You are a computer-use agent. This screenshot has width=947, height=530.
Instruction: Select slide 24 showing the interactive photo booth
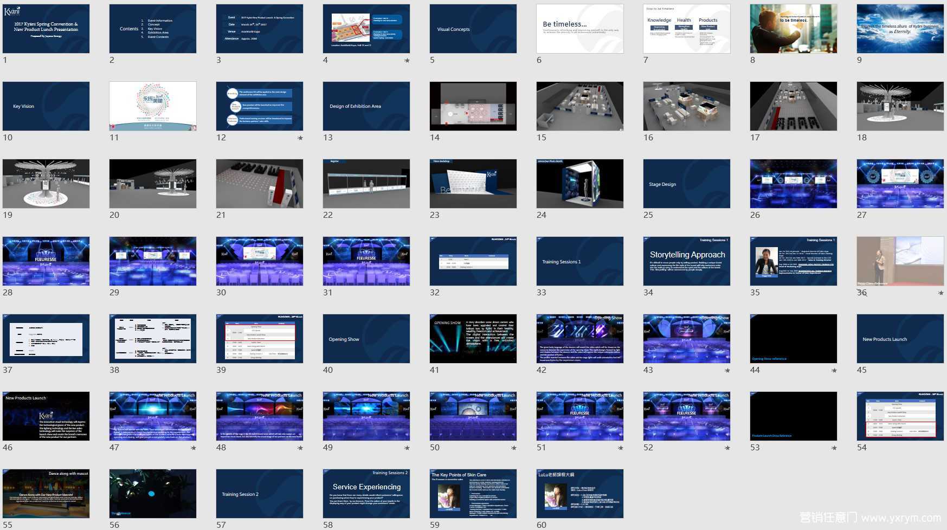pyautogui.click(x=580, y=184)
